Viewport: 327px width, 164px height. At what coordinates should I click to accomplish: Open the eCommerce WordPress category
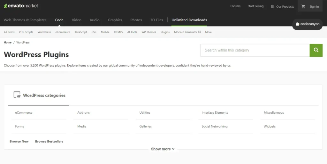click(x=24, y=112)
